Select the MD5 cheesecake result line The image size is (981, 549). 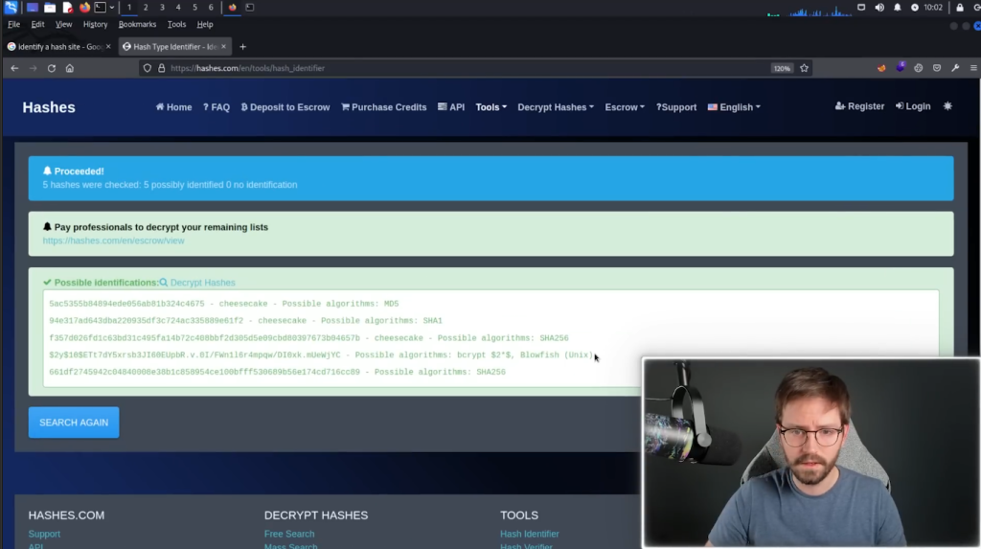(x=224, y=304)
